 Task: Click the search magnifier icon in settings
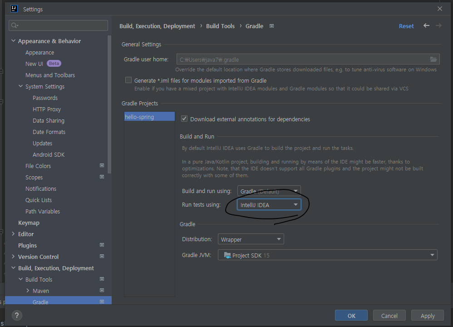point(15,26)
